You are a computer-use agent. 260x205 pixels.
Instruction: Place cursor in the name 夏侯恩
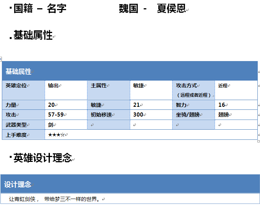point(171,9)
